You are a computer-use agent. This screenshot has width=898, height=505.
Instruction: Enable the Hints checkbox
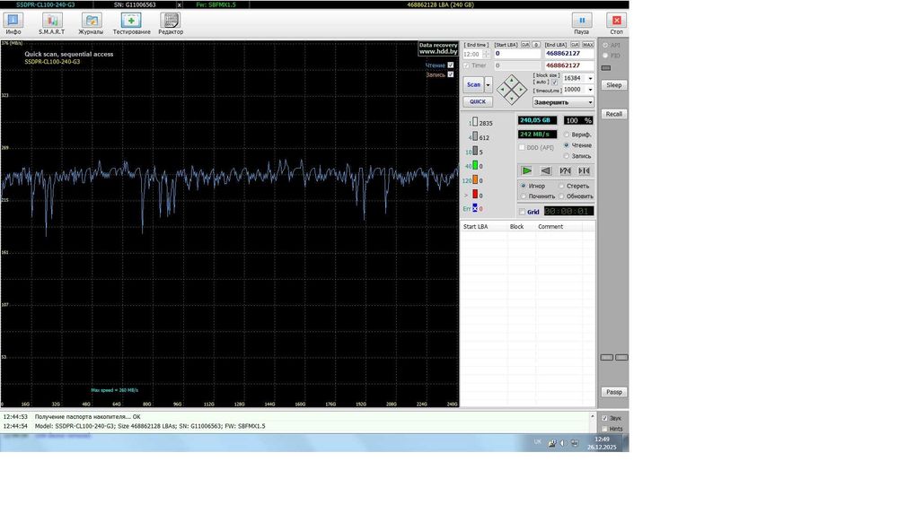[604, 429]
